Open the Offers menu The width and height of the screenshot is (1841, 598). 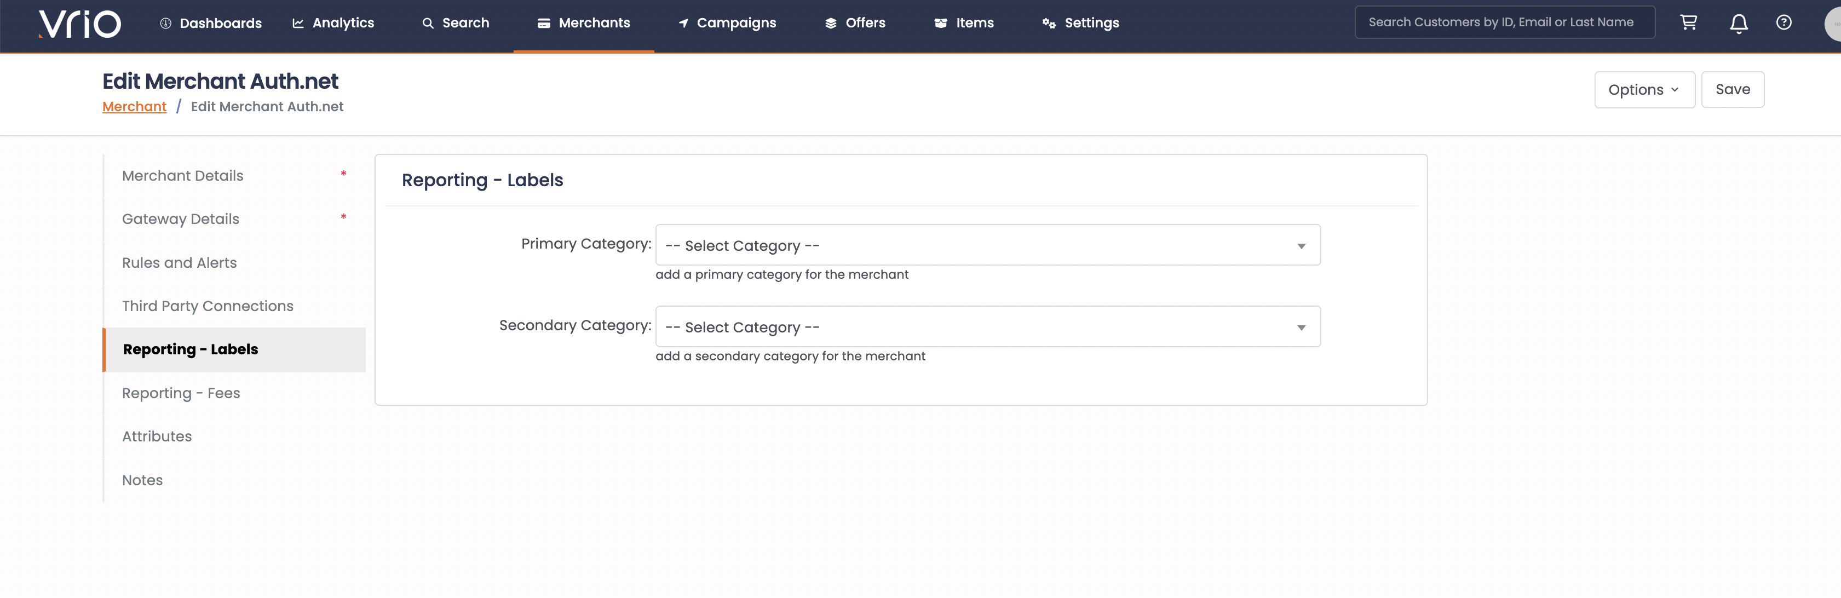pyautogui.click(x=855, y=24)
